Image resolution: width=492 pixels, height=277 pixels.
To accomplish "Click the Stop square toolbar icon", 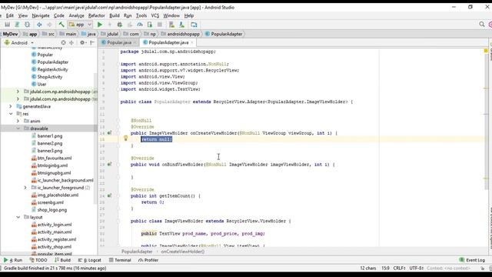I will click(x=160, y=25).
